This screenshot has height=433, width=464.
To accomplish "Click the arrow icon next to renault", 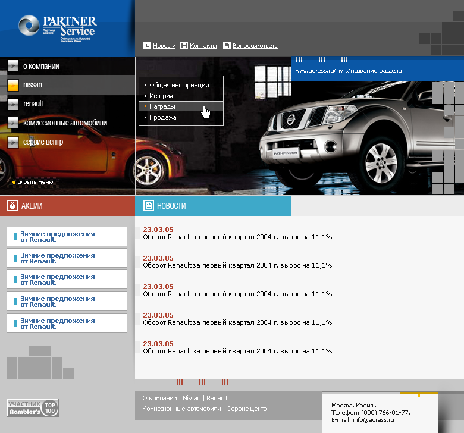I will coord(13,104).
